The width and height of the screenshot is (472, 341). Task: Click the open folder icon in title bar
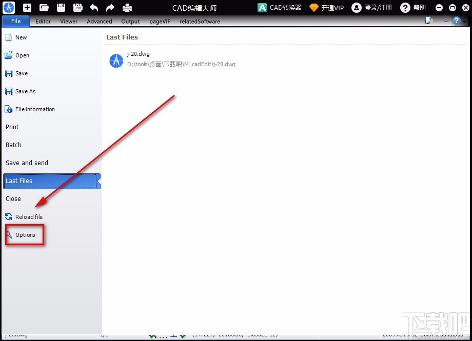tap(44, 8)
